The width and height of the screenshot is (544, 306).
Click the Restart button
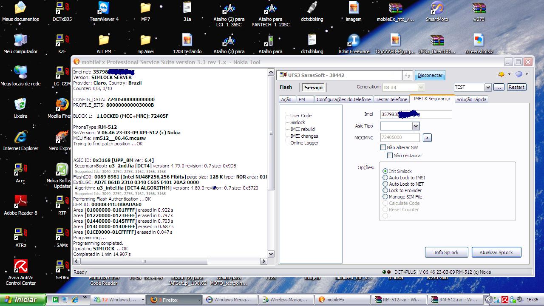click(516, 87)
